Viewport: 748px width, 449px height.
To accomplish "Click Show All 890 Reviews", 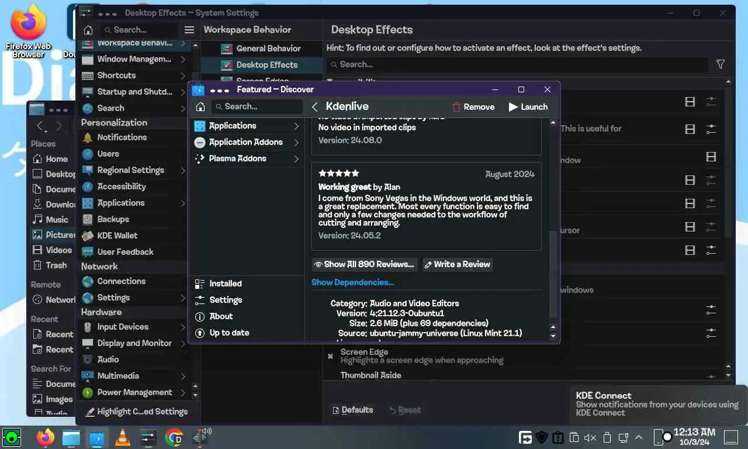I will 365,264.
